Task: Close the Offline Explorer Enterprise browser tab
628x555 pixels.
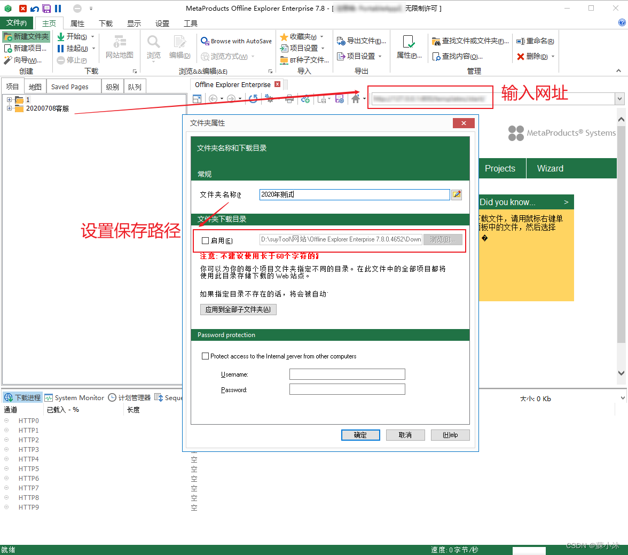Action: 277,84
